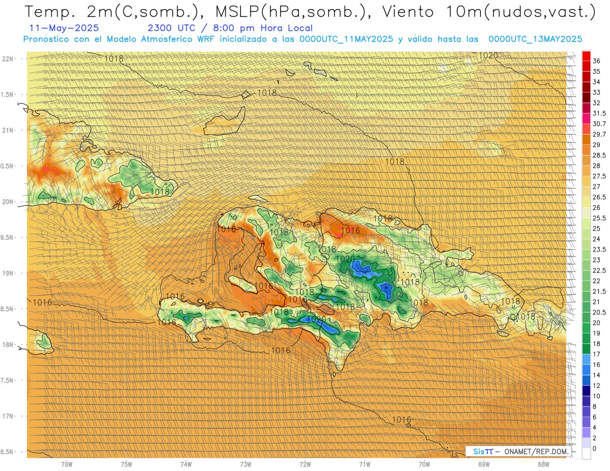Image resolution: width=610 pixels, height=471 pixels.
Task: Click the legend value '22.5'
Action: point(599,270)
